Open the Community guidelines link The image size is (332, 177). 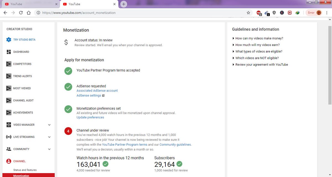(175, 145)
